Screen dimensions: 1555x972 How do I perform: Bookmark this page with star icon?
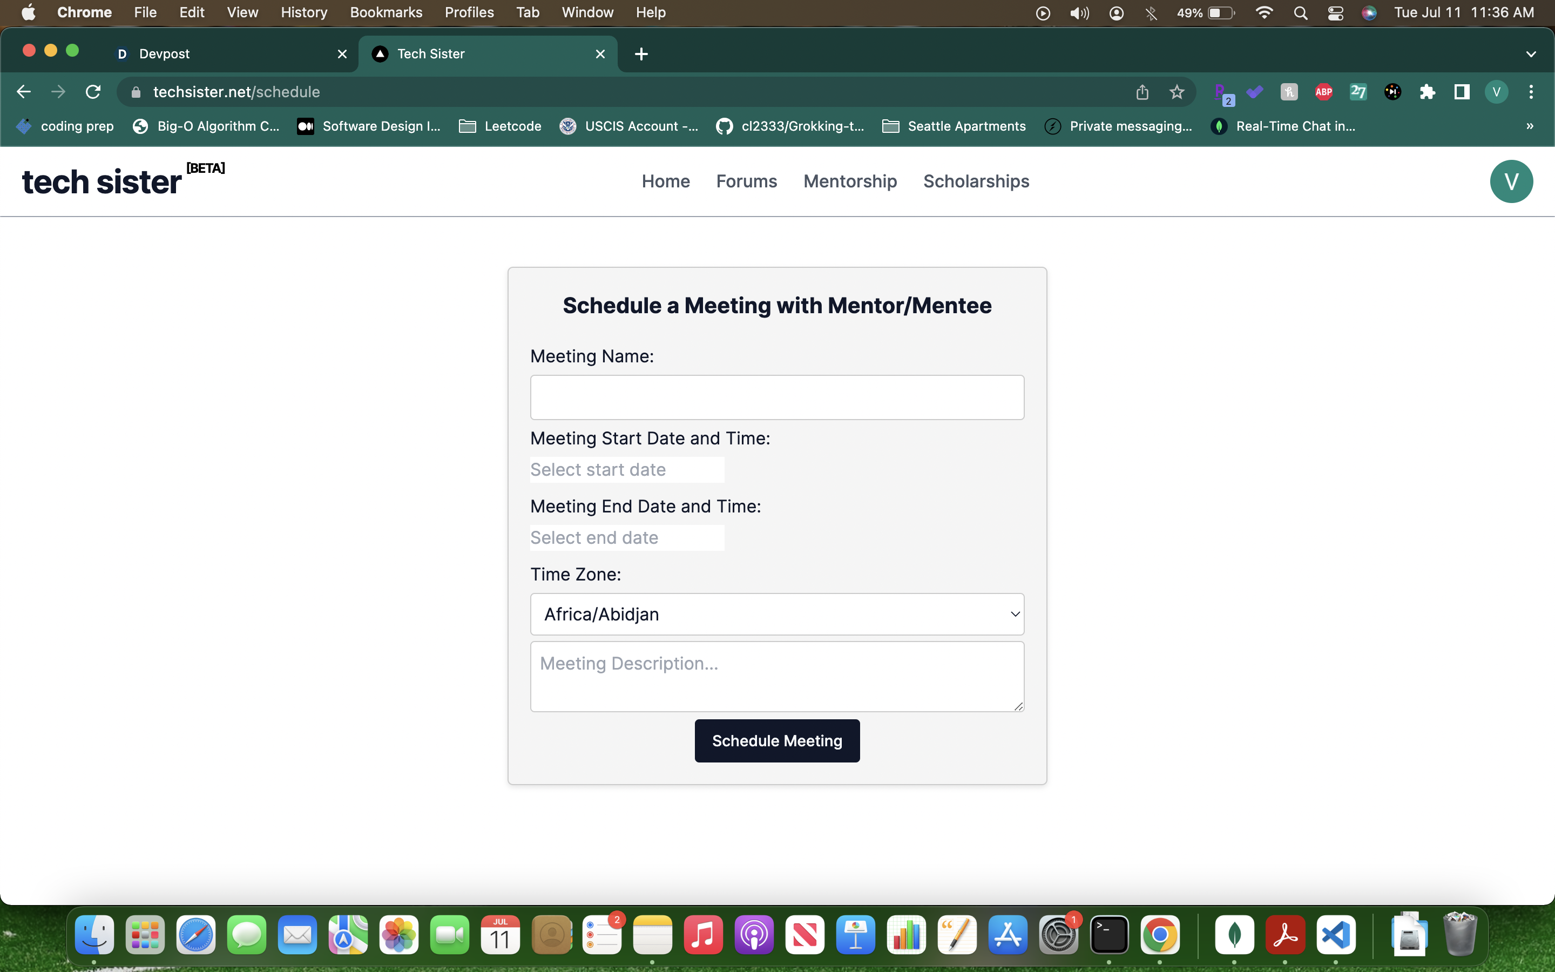pos(1177,92)
